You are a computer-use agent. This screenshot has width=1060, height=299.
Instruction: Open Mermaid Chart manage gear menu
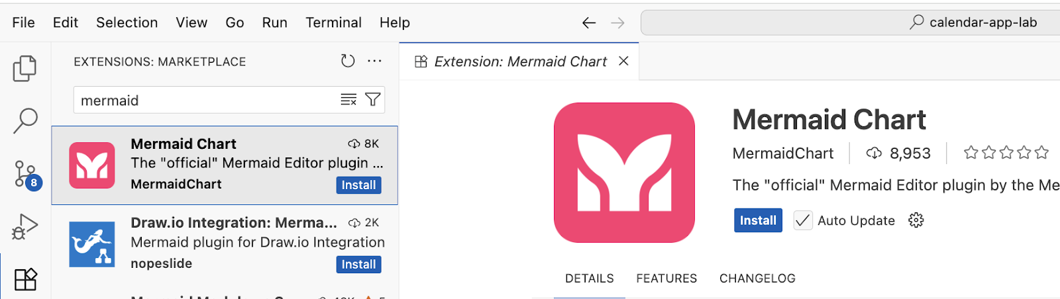coord(916,220)
